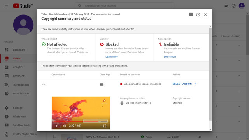Image resolution: width=249 pixels, height=140 pixels.
Task: Open the account avatar in top bar
Action: tap(242, 6)
